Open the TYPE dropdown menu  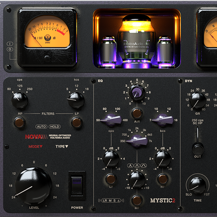point(62,147)
